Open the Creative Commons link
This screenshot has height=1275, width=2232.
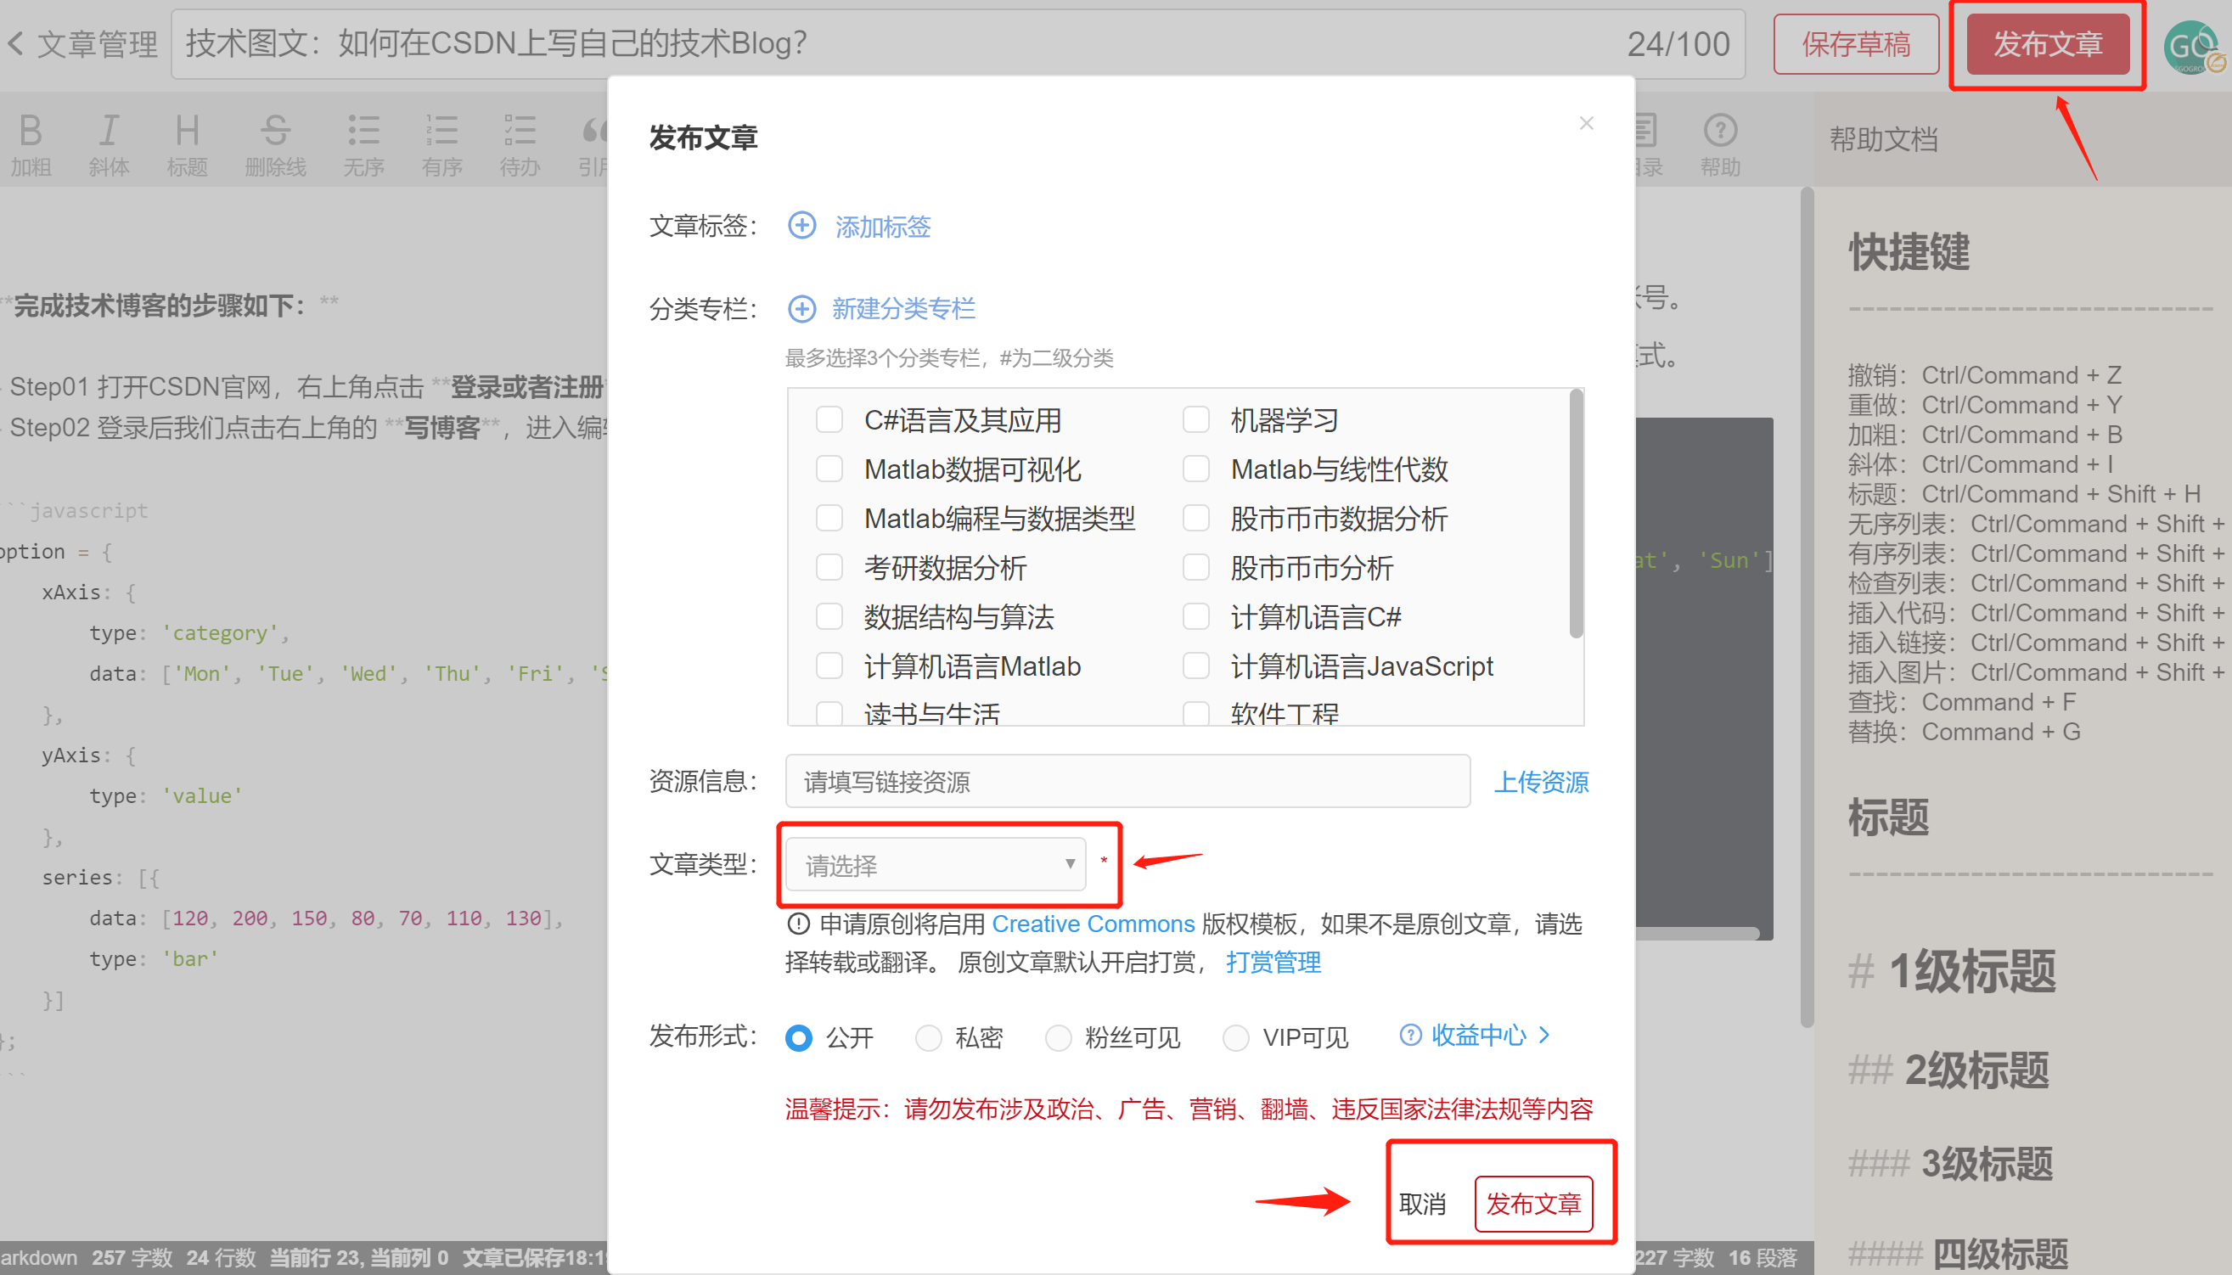(1093, 923)
